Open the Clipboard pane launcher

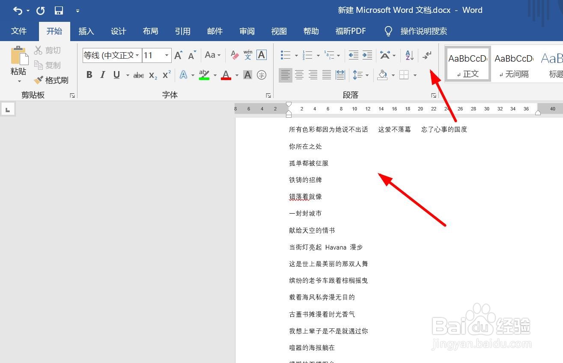[x=72, y=95]
